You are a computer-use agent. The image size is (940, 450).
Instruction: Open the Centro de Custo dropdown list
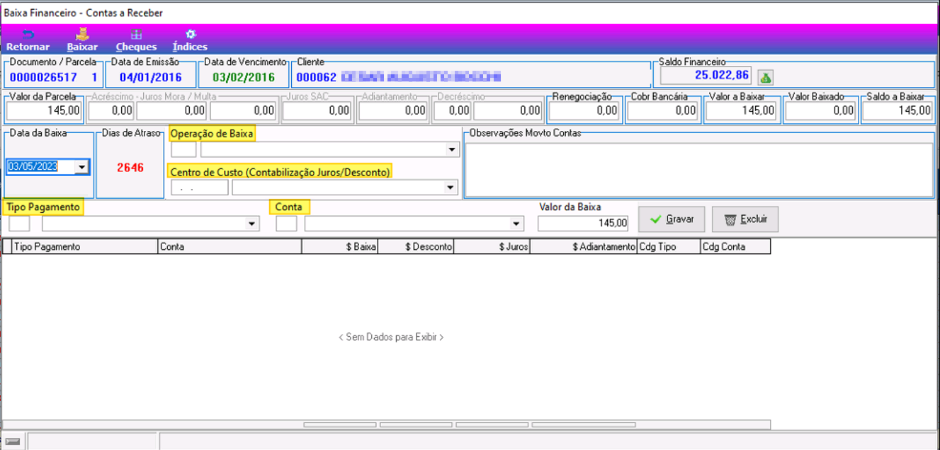point(451,187)
